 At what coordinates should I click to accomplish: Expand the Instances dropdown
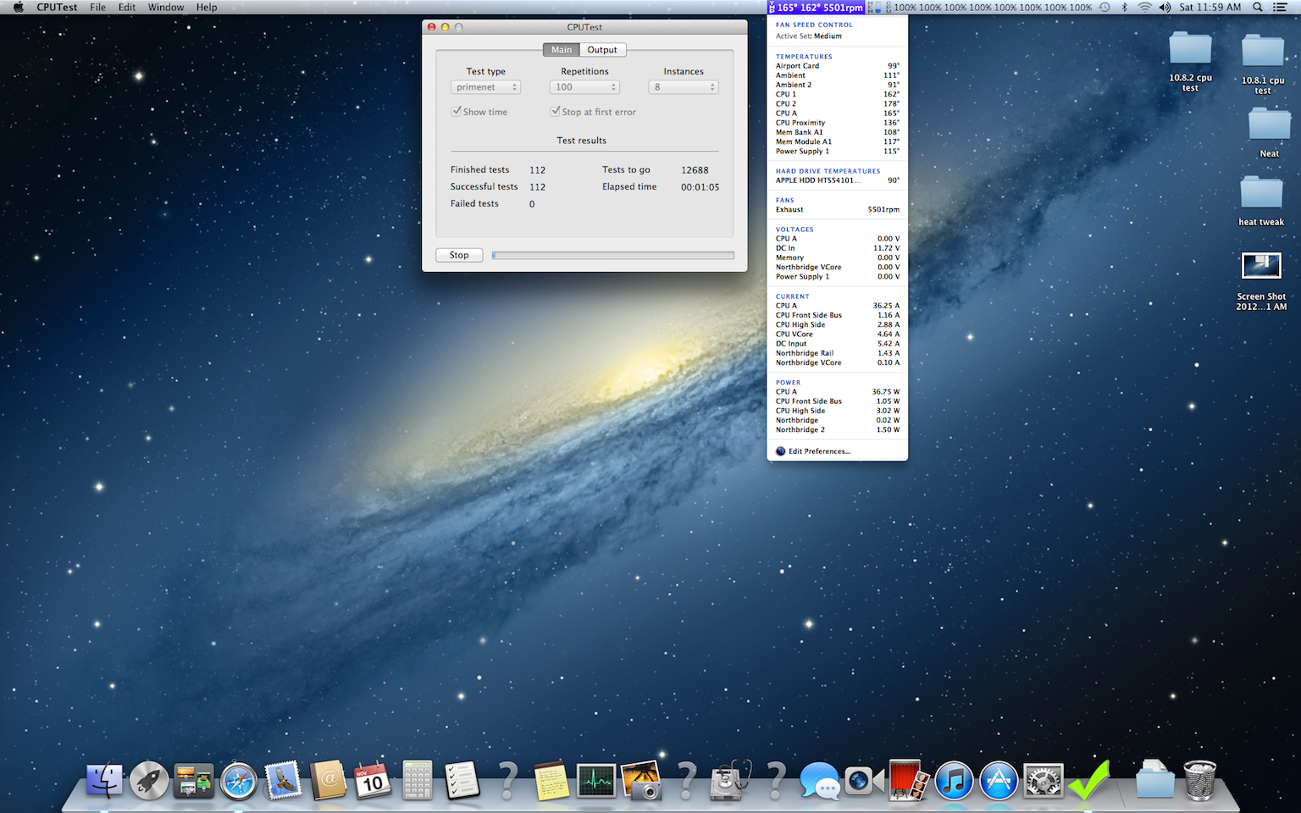pos(684,87)
